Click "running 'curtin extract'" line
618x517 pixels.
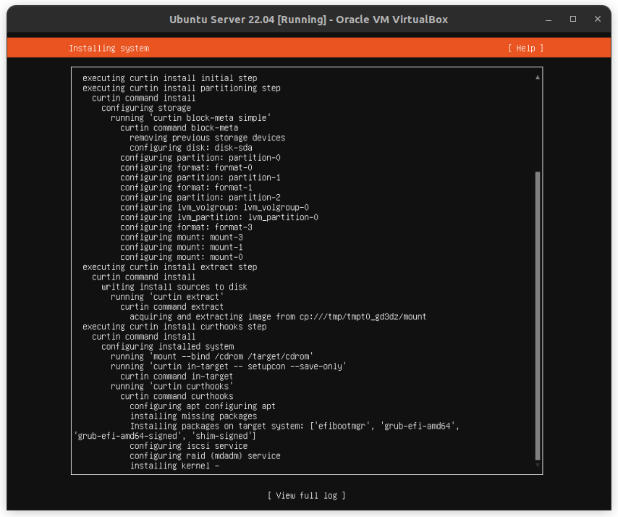[167, 297]
